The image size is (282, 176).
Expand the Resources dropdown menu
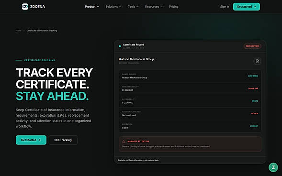pos(154,7)
